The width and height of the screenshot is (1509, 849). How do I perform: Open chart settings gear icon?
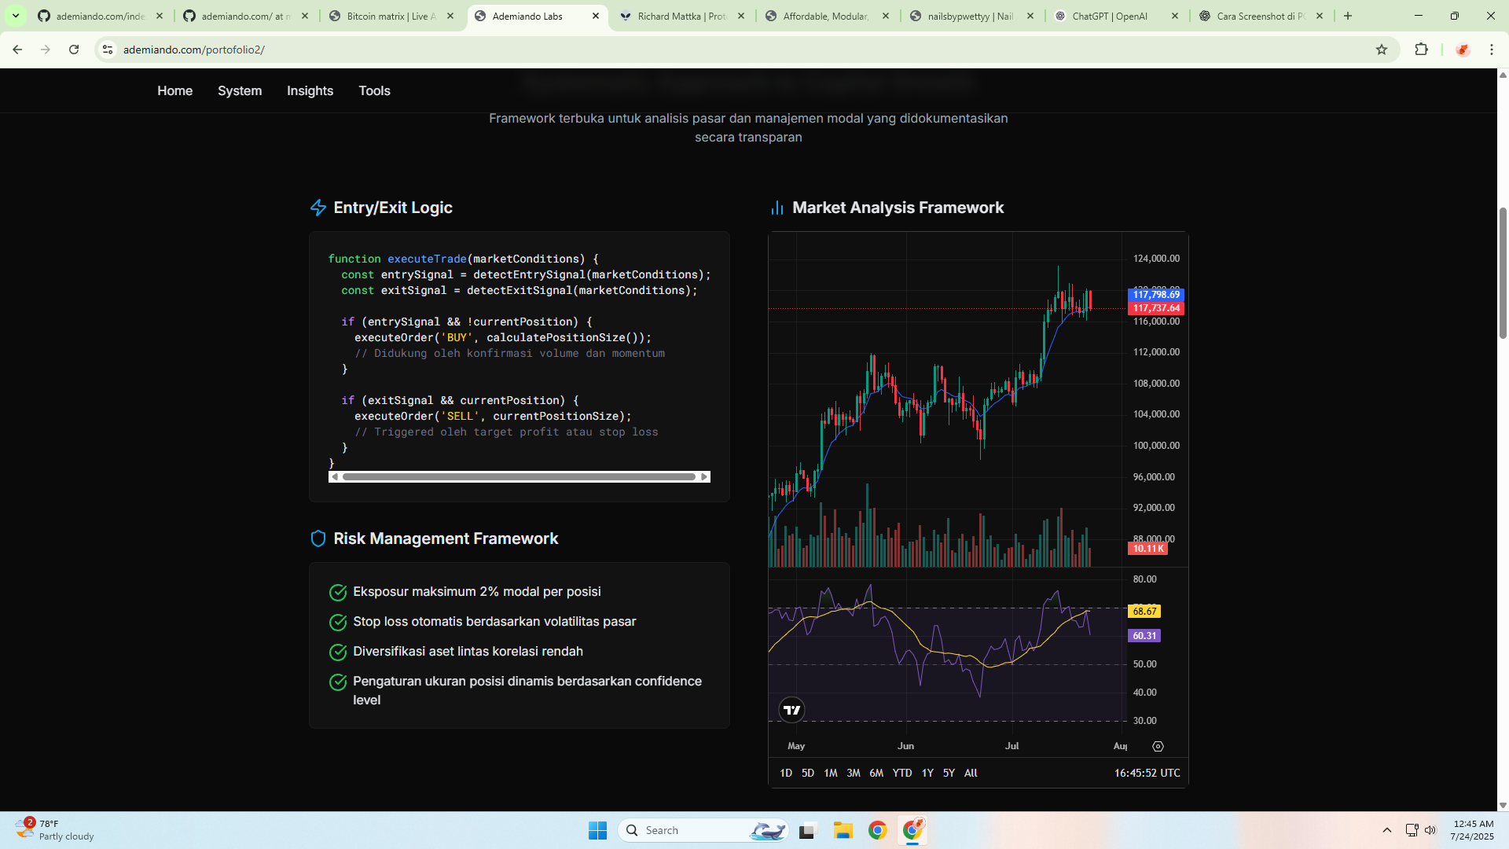click(x=1158, y=746)
